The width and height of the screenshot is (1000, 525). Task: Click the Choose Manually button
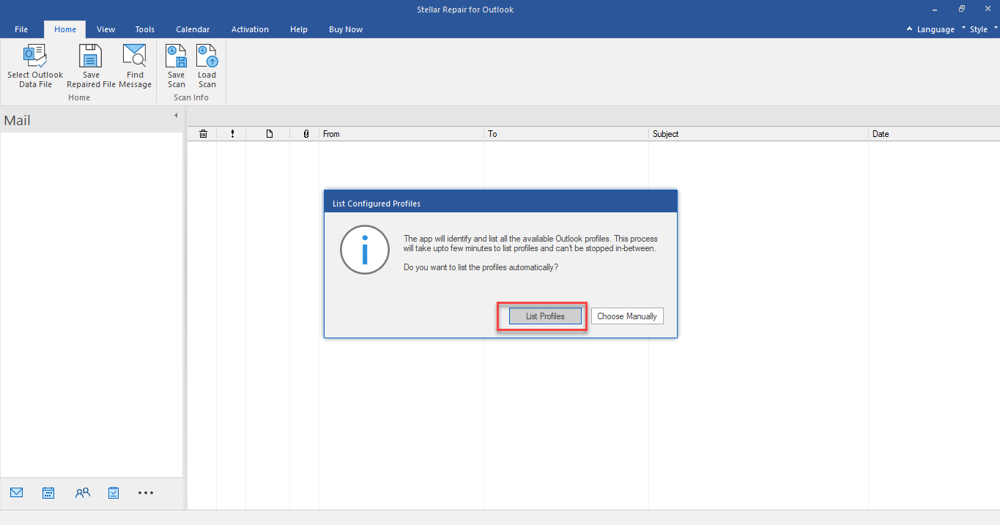click(627, 316)
